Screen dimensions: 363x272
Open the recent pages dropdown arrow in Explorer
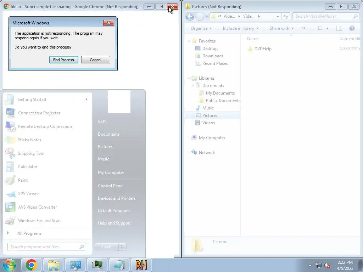[x=207, y=16]
